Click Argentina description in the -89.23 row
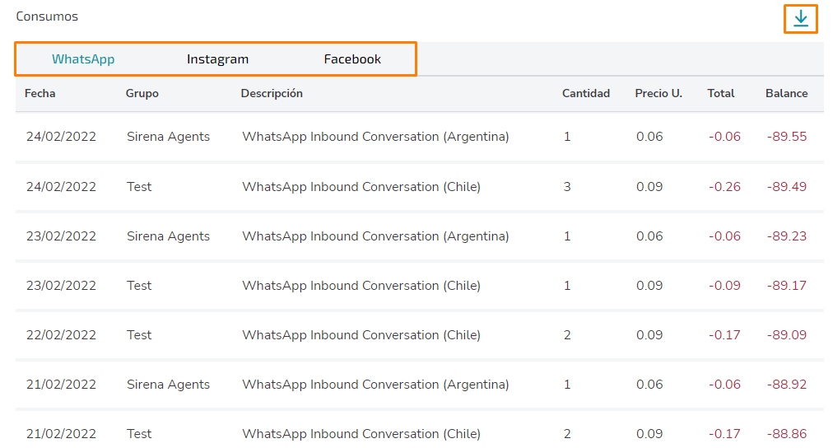833x448 pixels. (x=375, y=236)
